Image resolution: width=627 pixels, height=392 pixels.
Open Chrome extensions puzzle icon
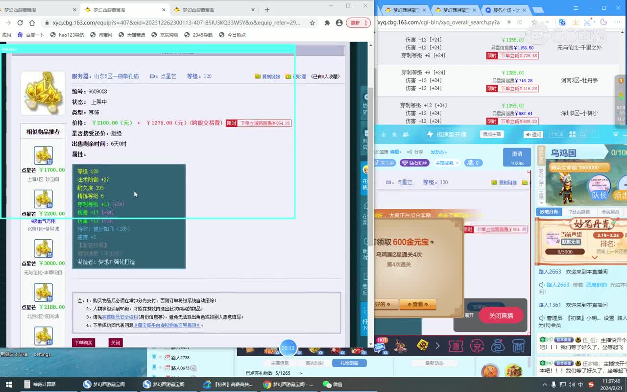click(x=327, y=23)
